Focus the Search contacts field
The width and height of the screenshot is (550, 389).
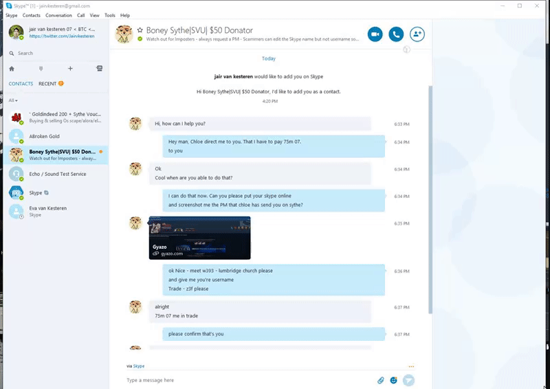[x=56, y=54]
